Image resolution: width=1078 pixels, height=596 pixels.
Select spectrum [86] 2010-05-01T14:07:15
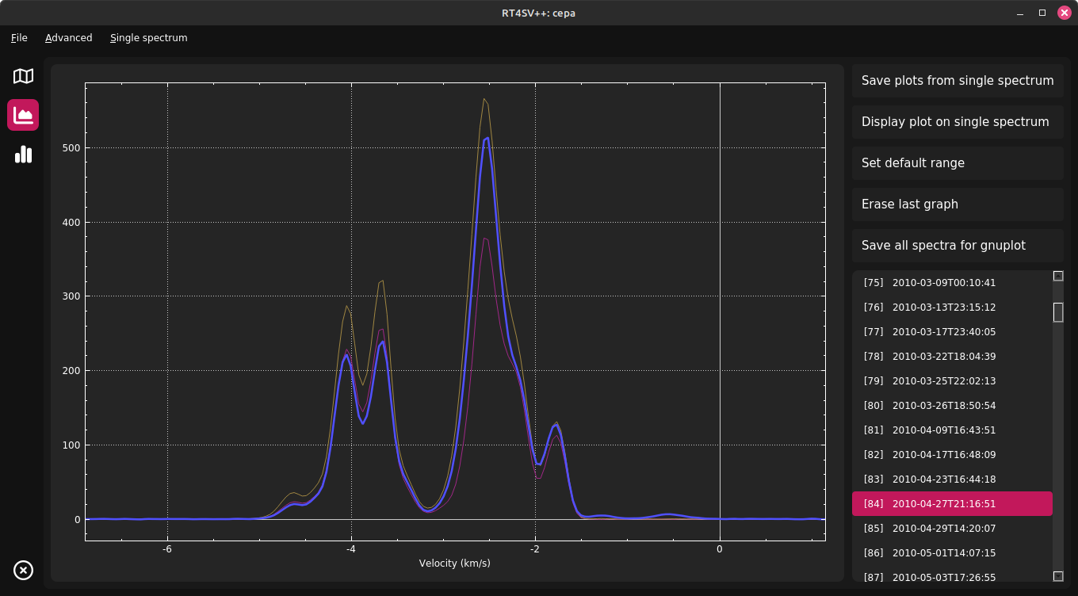click(x=952, y=553)
